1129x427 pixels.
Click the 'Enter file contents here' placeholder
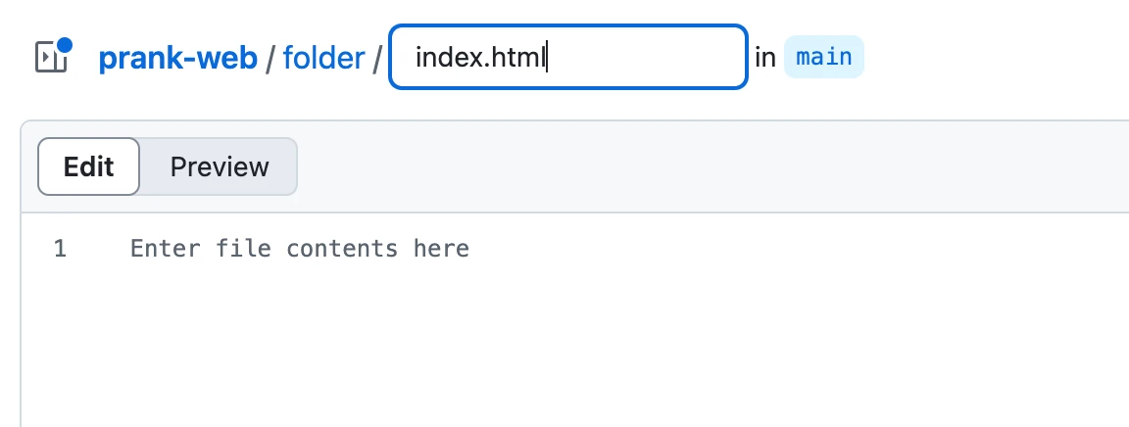click(299, 249)
